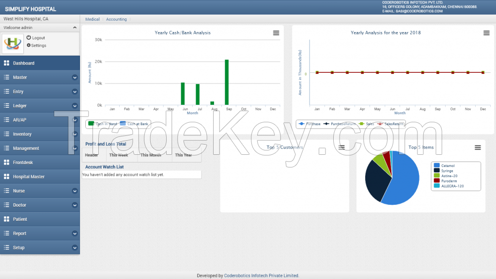Click the September bar in the cash chart

(227, 82)
